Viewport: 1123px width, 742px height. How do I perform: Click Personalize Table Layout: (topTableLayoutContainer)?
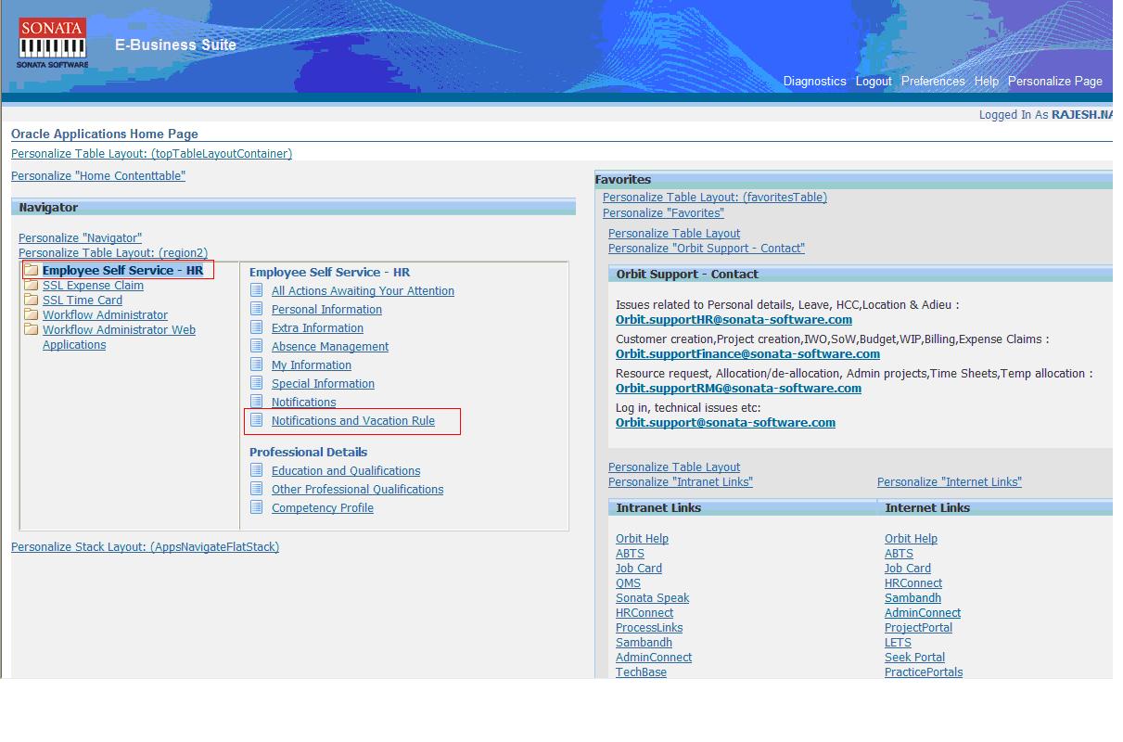[x=151, y=154]
